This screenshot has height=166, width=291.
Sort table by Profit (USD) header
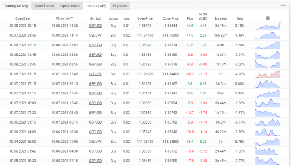[203, 16]
